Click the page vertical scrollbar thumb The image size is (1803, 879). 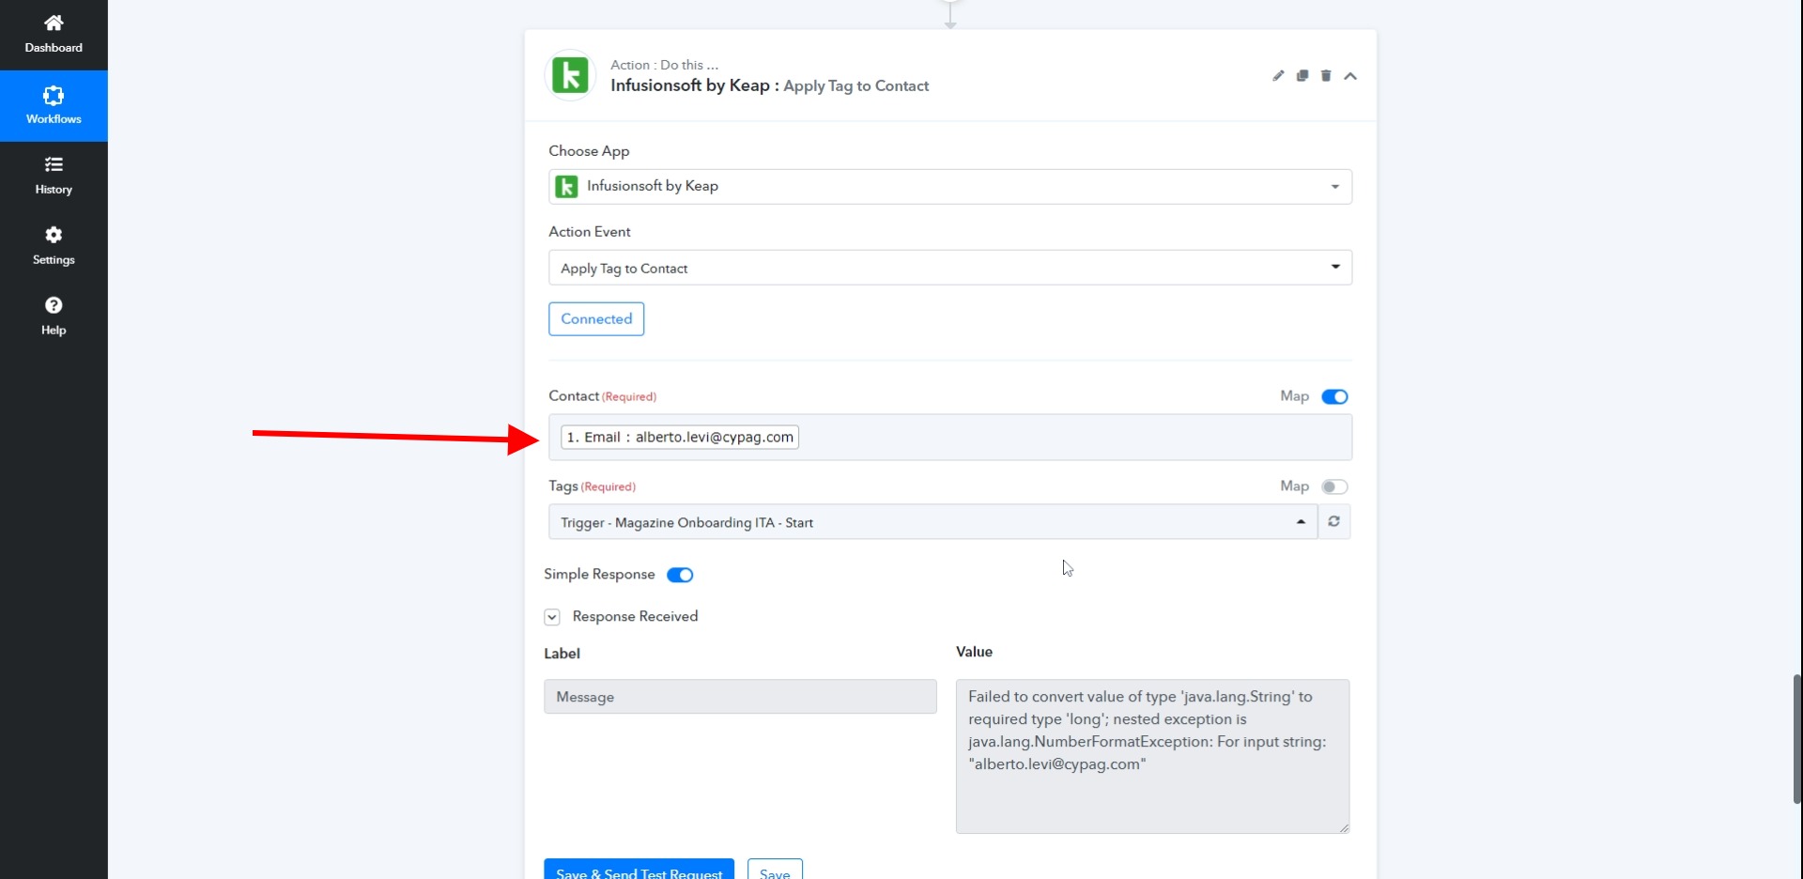tap(1797, 738)
